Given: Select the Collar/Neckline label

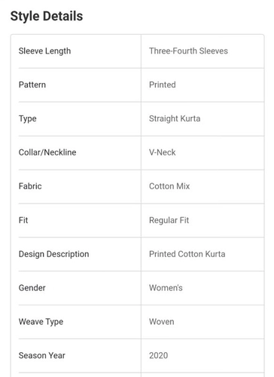Looking at the screenshot, I should click(x=47, y=152).
